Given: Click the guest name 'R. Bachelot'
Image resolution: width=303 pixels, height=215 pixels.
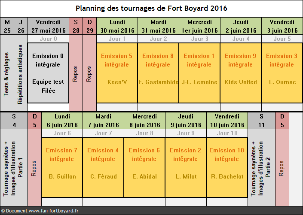Looking at the screenshot, I should (x=227, y=176).
